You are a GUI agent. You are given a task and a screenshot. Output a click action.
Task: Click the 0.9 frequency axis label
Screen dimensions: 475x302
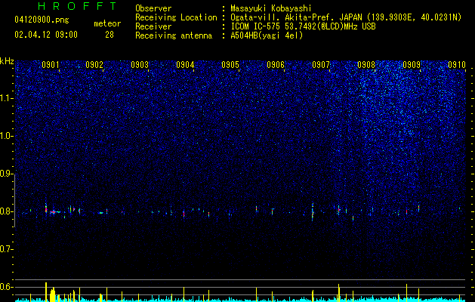pos(7,174)
